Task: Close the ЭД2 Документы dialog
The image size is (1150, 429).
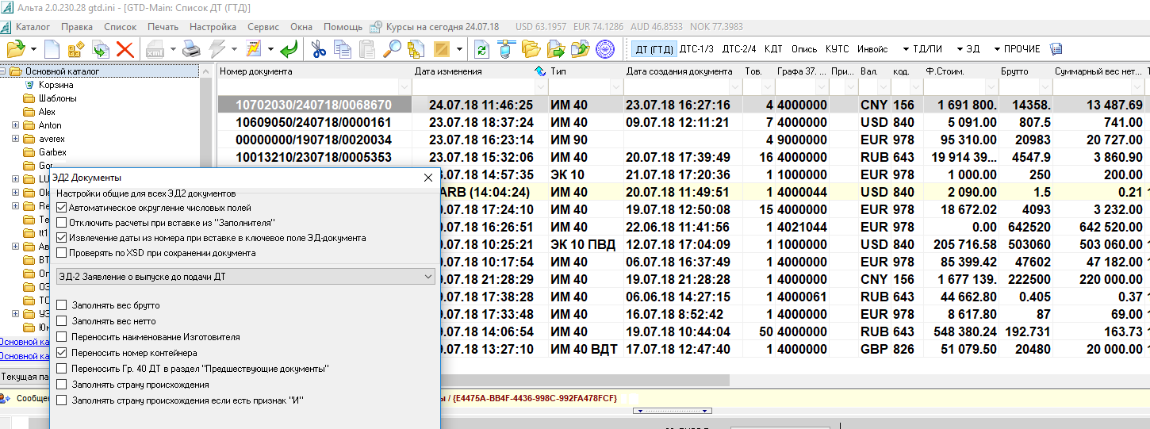Action: point(428,178)
